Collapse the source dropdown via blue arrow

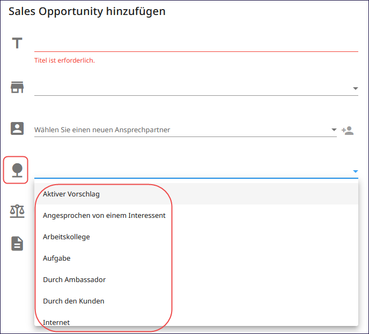click(356, 171)
